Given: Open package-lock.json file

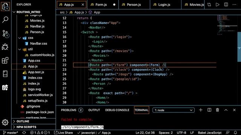Looking at the screenshot, I should [40, 112].
